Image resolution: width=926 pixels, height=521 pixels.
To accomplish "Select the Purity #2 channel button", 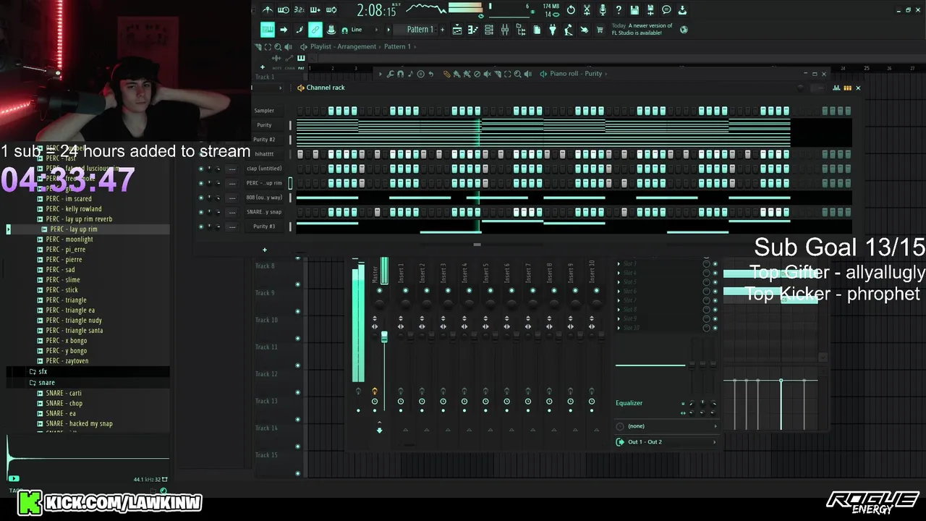I will coord(264,140).
